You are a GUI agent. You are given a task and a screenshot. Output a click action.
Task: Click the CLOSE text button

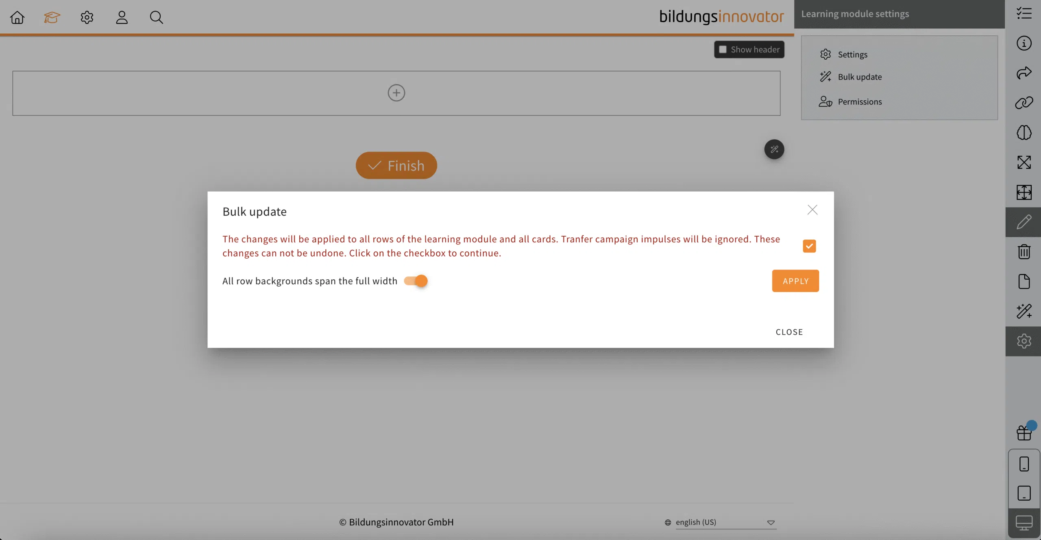tap(789, 332)
